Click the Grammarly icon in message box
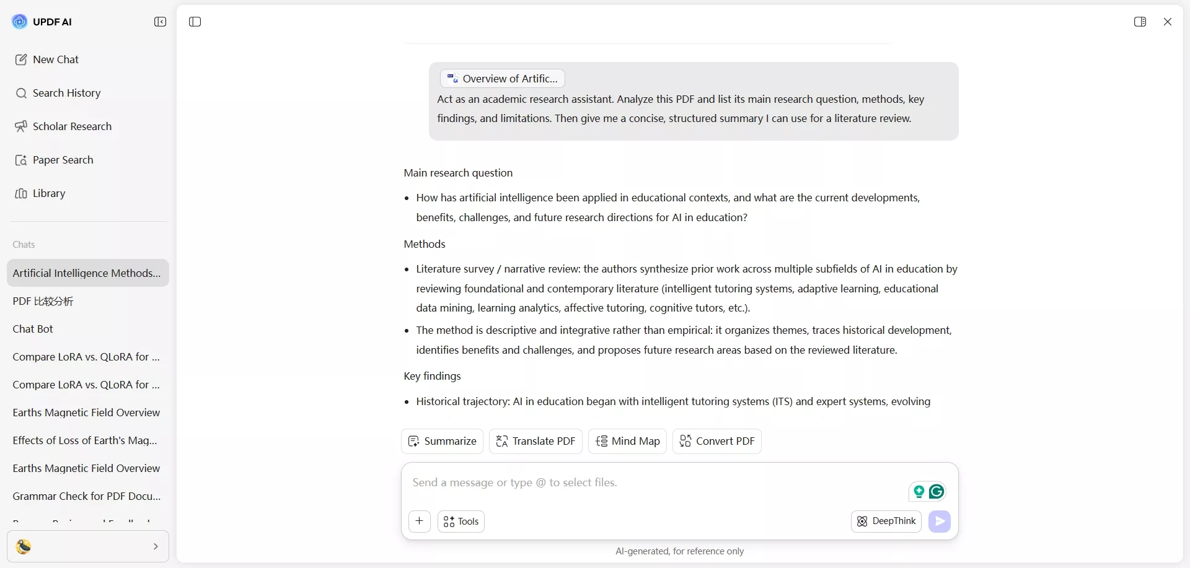The image size is (1190, 568). pos(937,492)
